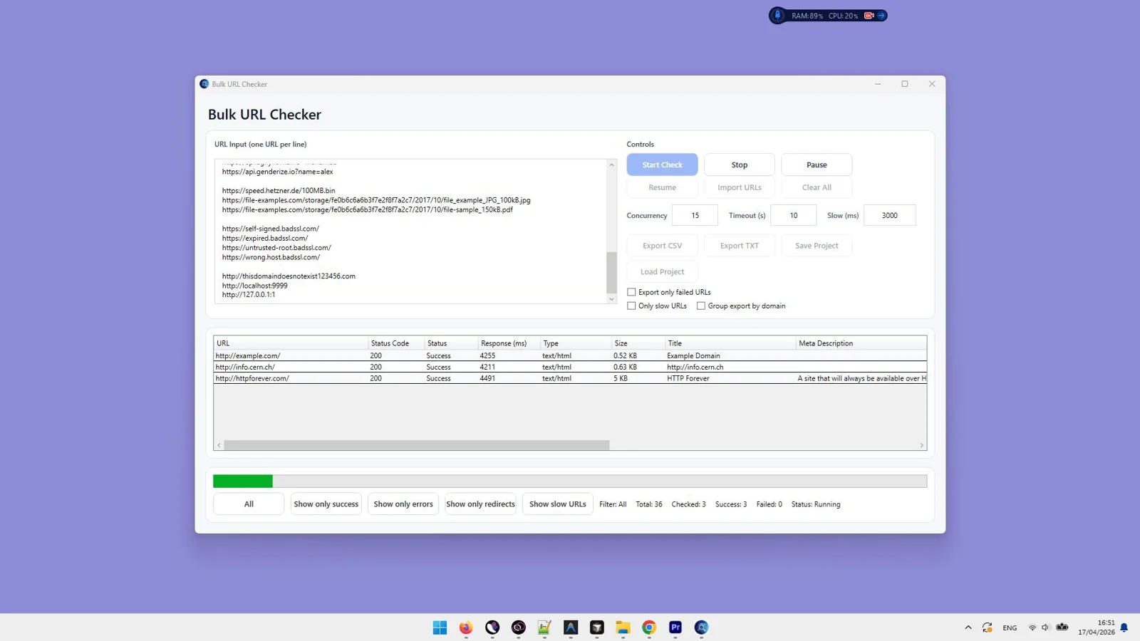Open the Windows Start menu
This screenshot has width=1140, height=641.
pyautogui.click(x=440, y=627)
